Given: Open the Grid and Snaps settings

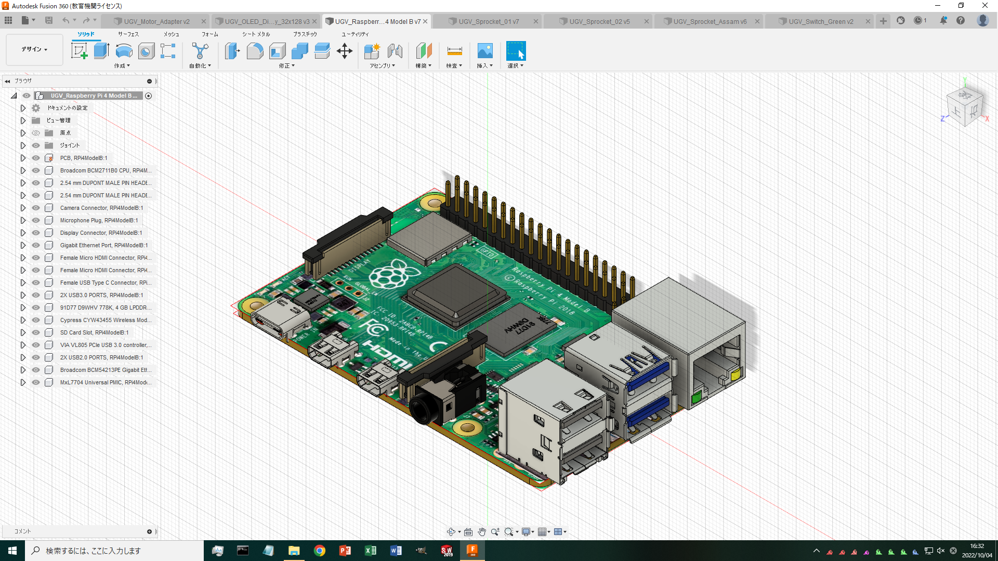Looking at the screenshot, I should click(x=542, y=531).
